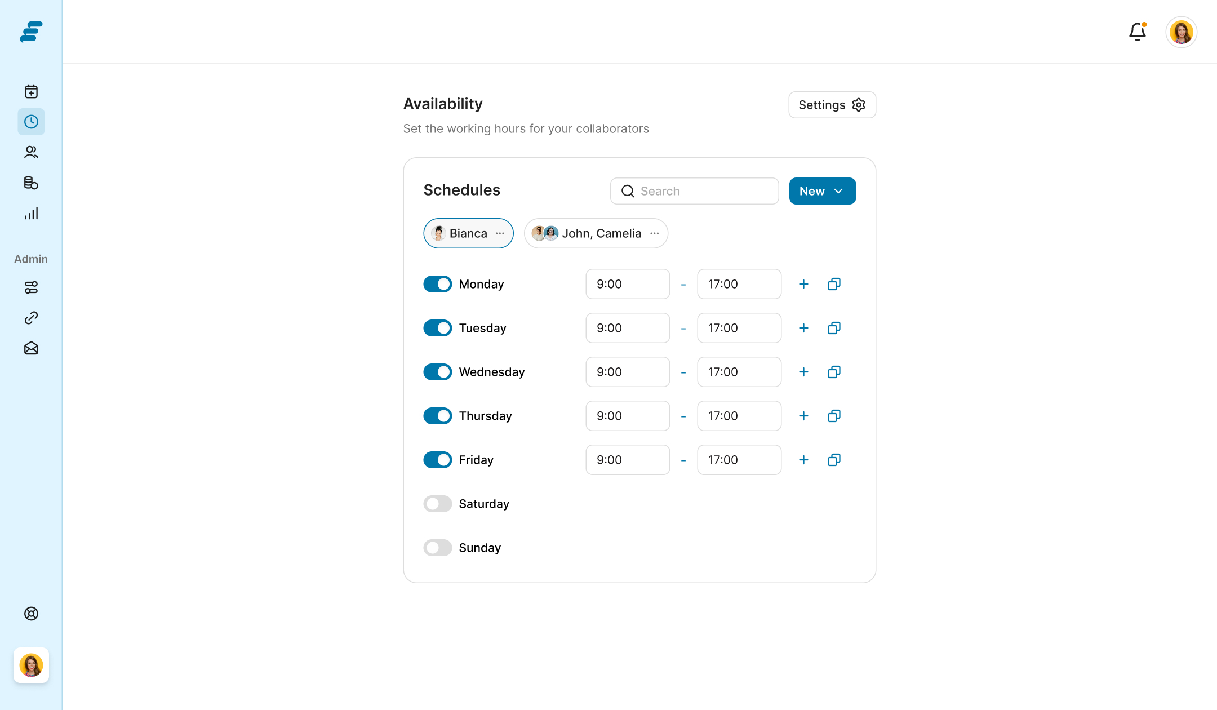Screen dimensions: 1217x710
Task: Open John, Camelia schedule options ellipsis
Action: pos(654,233)
